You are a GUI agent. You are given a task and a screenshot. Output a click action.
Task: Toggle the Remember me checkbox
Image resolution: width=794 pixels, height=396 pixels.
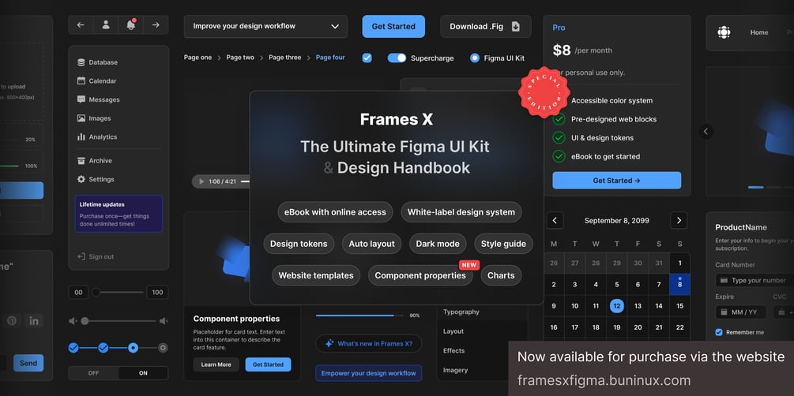[x=719, y=332]
